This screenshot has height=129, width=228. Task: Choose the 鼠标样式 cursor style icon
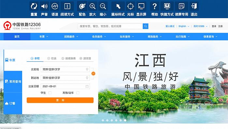[118, 6]
